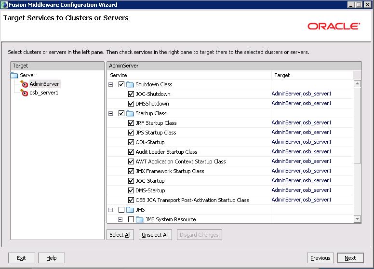
Task: Click the JRF Startup Class target cell
Action: (x=312, y=123)
